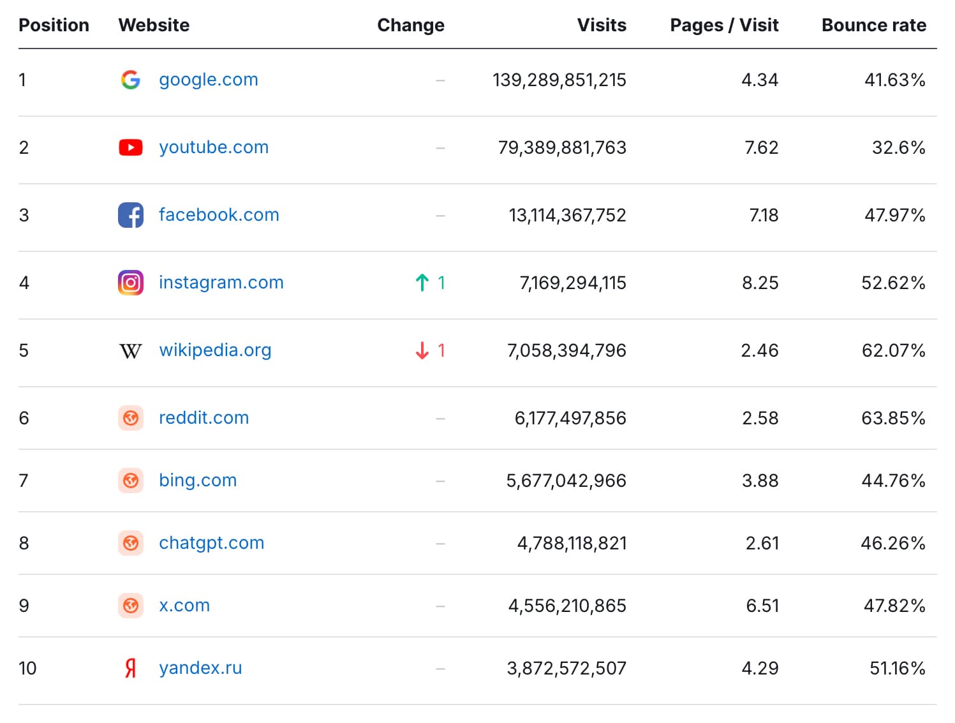Screen dimensions: 955x723
Task: Click pages per visit value 2.58
Action: 760,418
